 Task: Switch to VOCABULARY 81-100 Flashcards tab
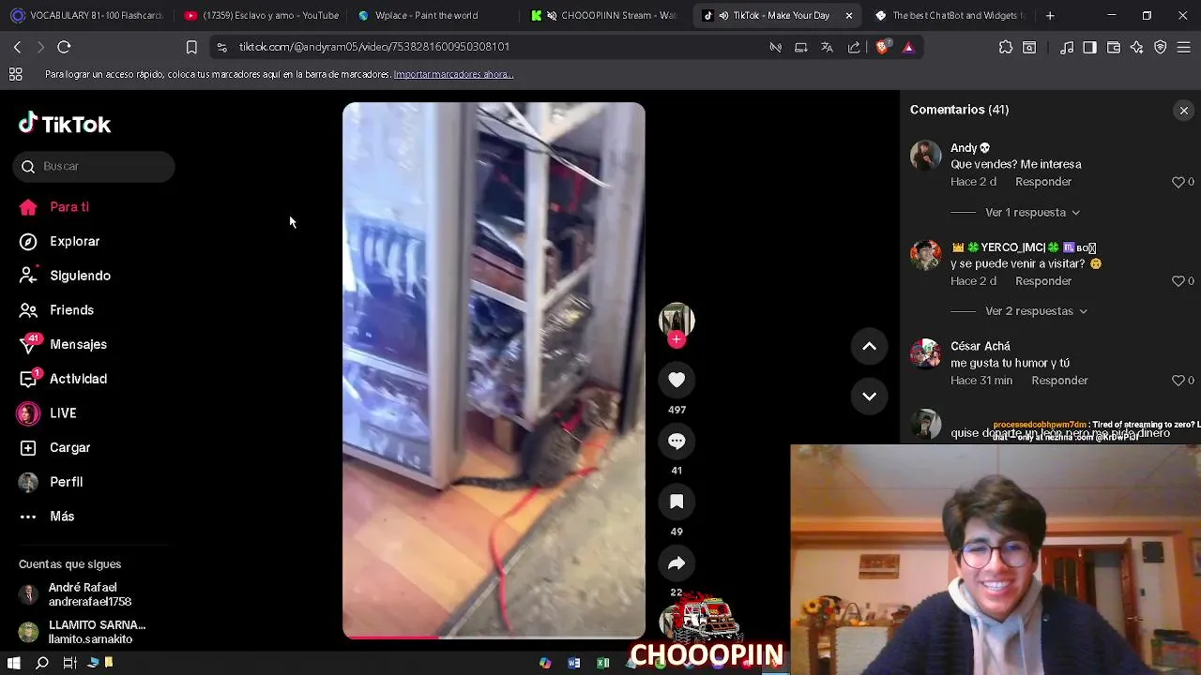click(x=87, y=15)
